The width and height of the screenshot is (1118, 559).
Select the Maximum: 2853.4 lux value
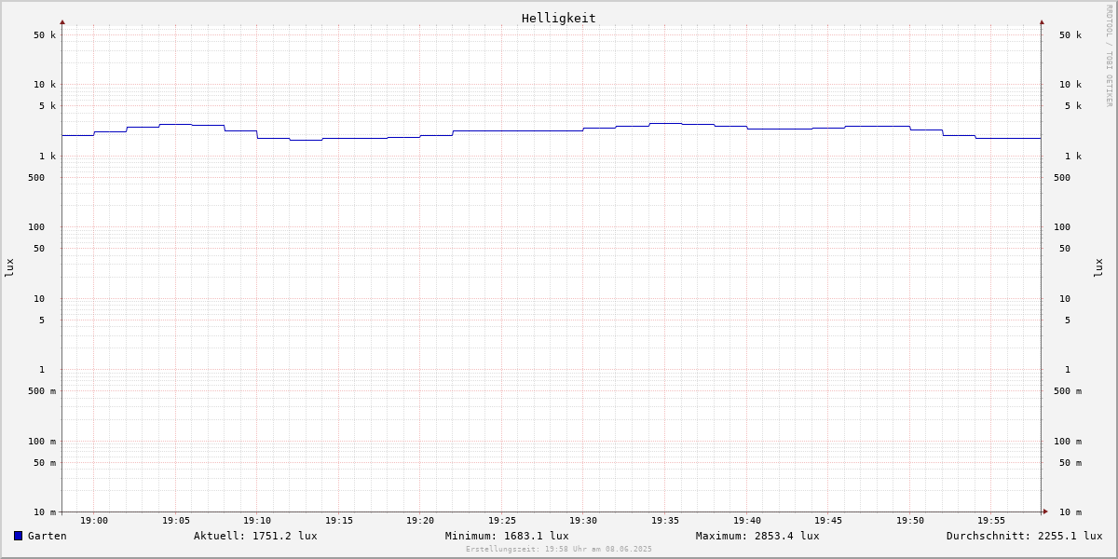757,536
